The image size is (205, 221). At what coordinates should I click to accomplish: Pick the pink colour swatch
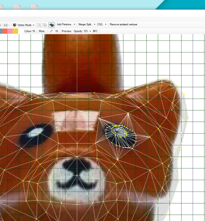[x=10, y=31]
